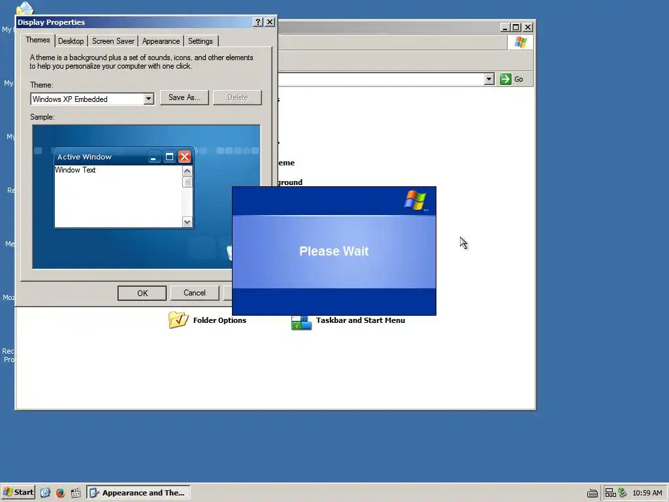Click the Folder Options link text
This screenshot has width=669, height=502.
(220, 320)
